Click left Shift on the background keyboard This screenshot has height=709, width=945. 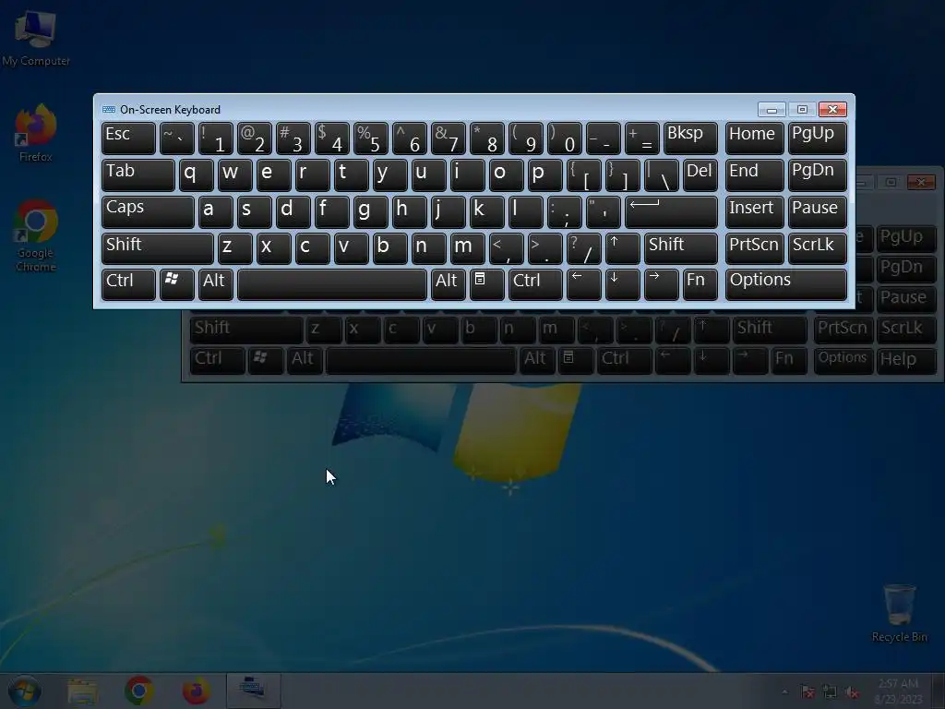click(246, 330)
